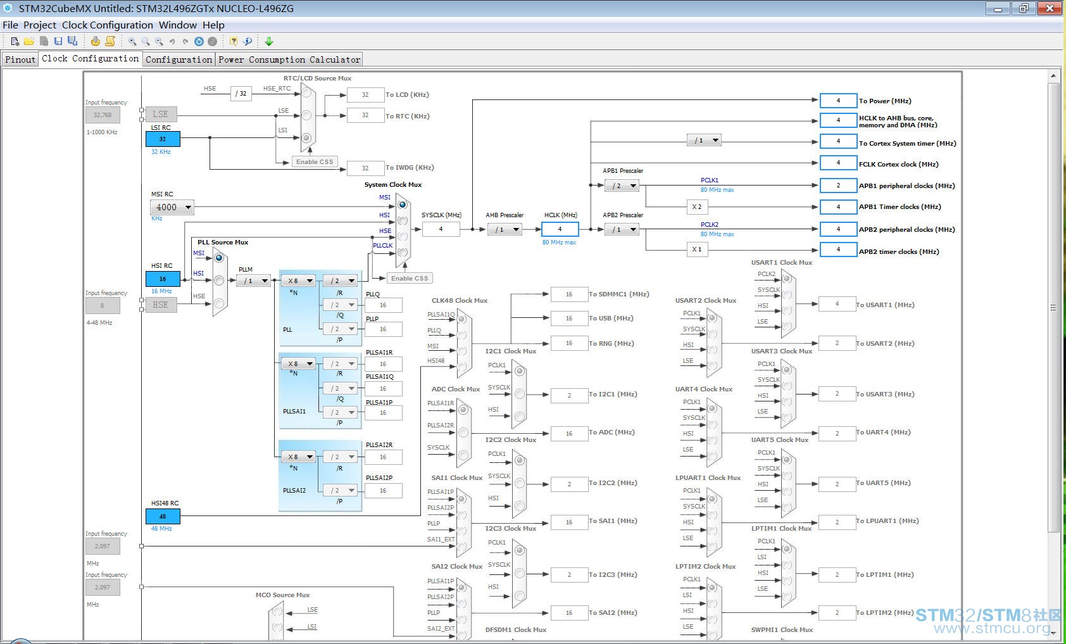Open the Clock Configuration menu
1066x644 pixels.
(x=108, y=25)
